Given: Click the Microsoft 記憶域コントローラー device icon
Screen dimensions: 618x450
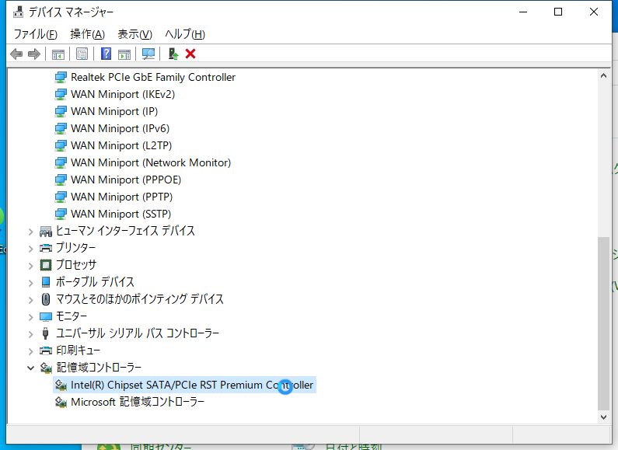Looking at the screenshot, I should (61, 402).
